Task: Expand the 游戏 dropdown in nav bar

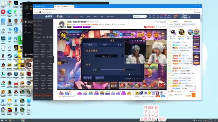Action: pyautogui.click(x=95, y=16)
